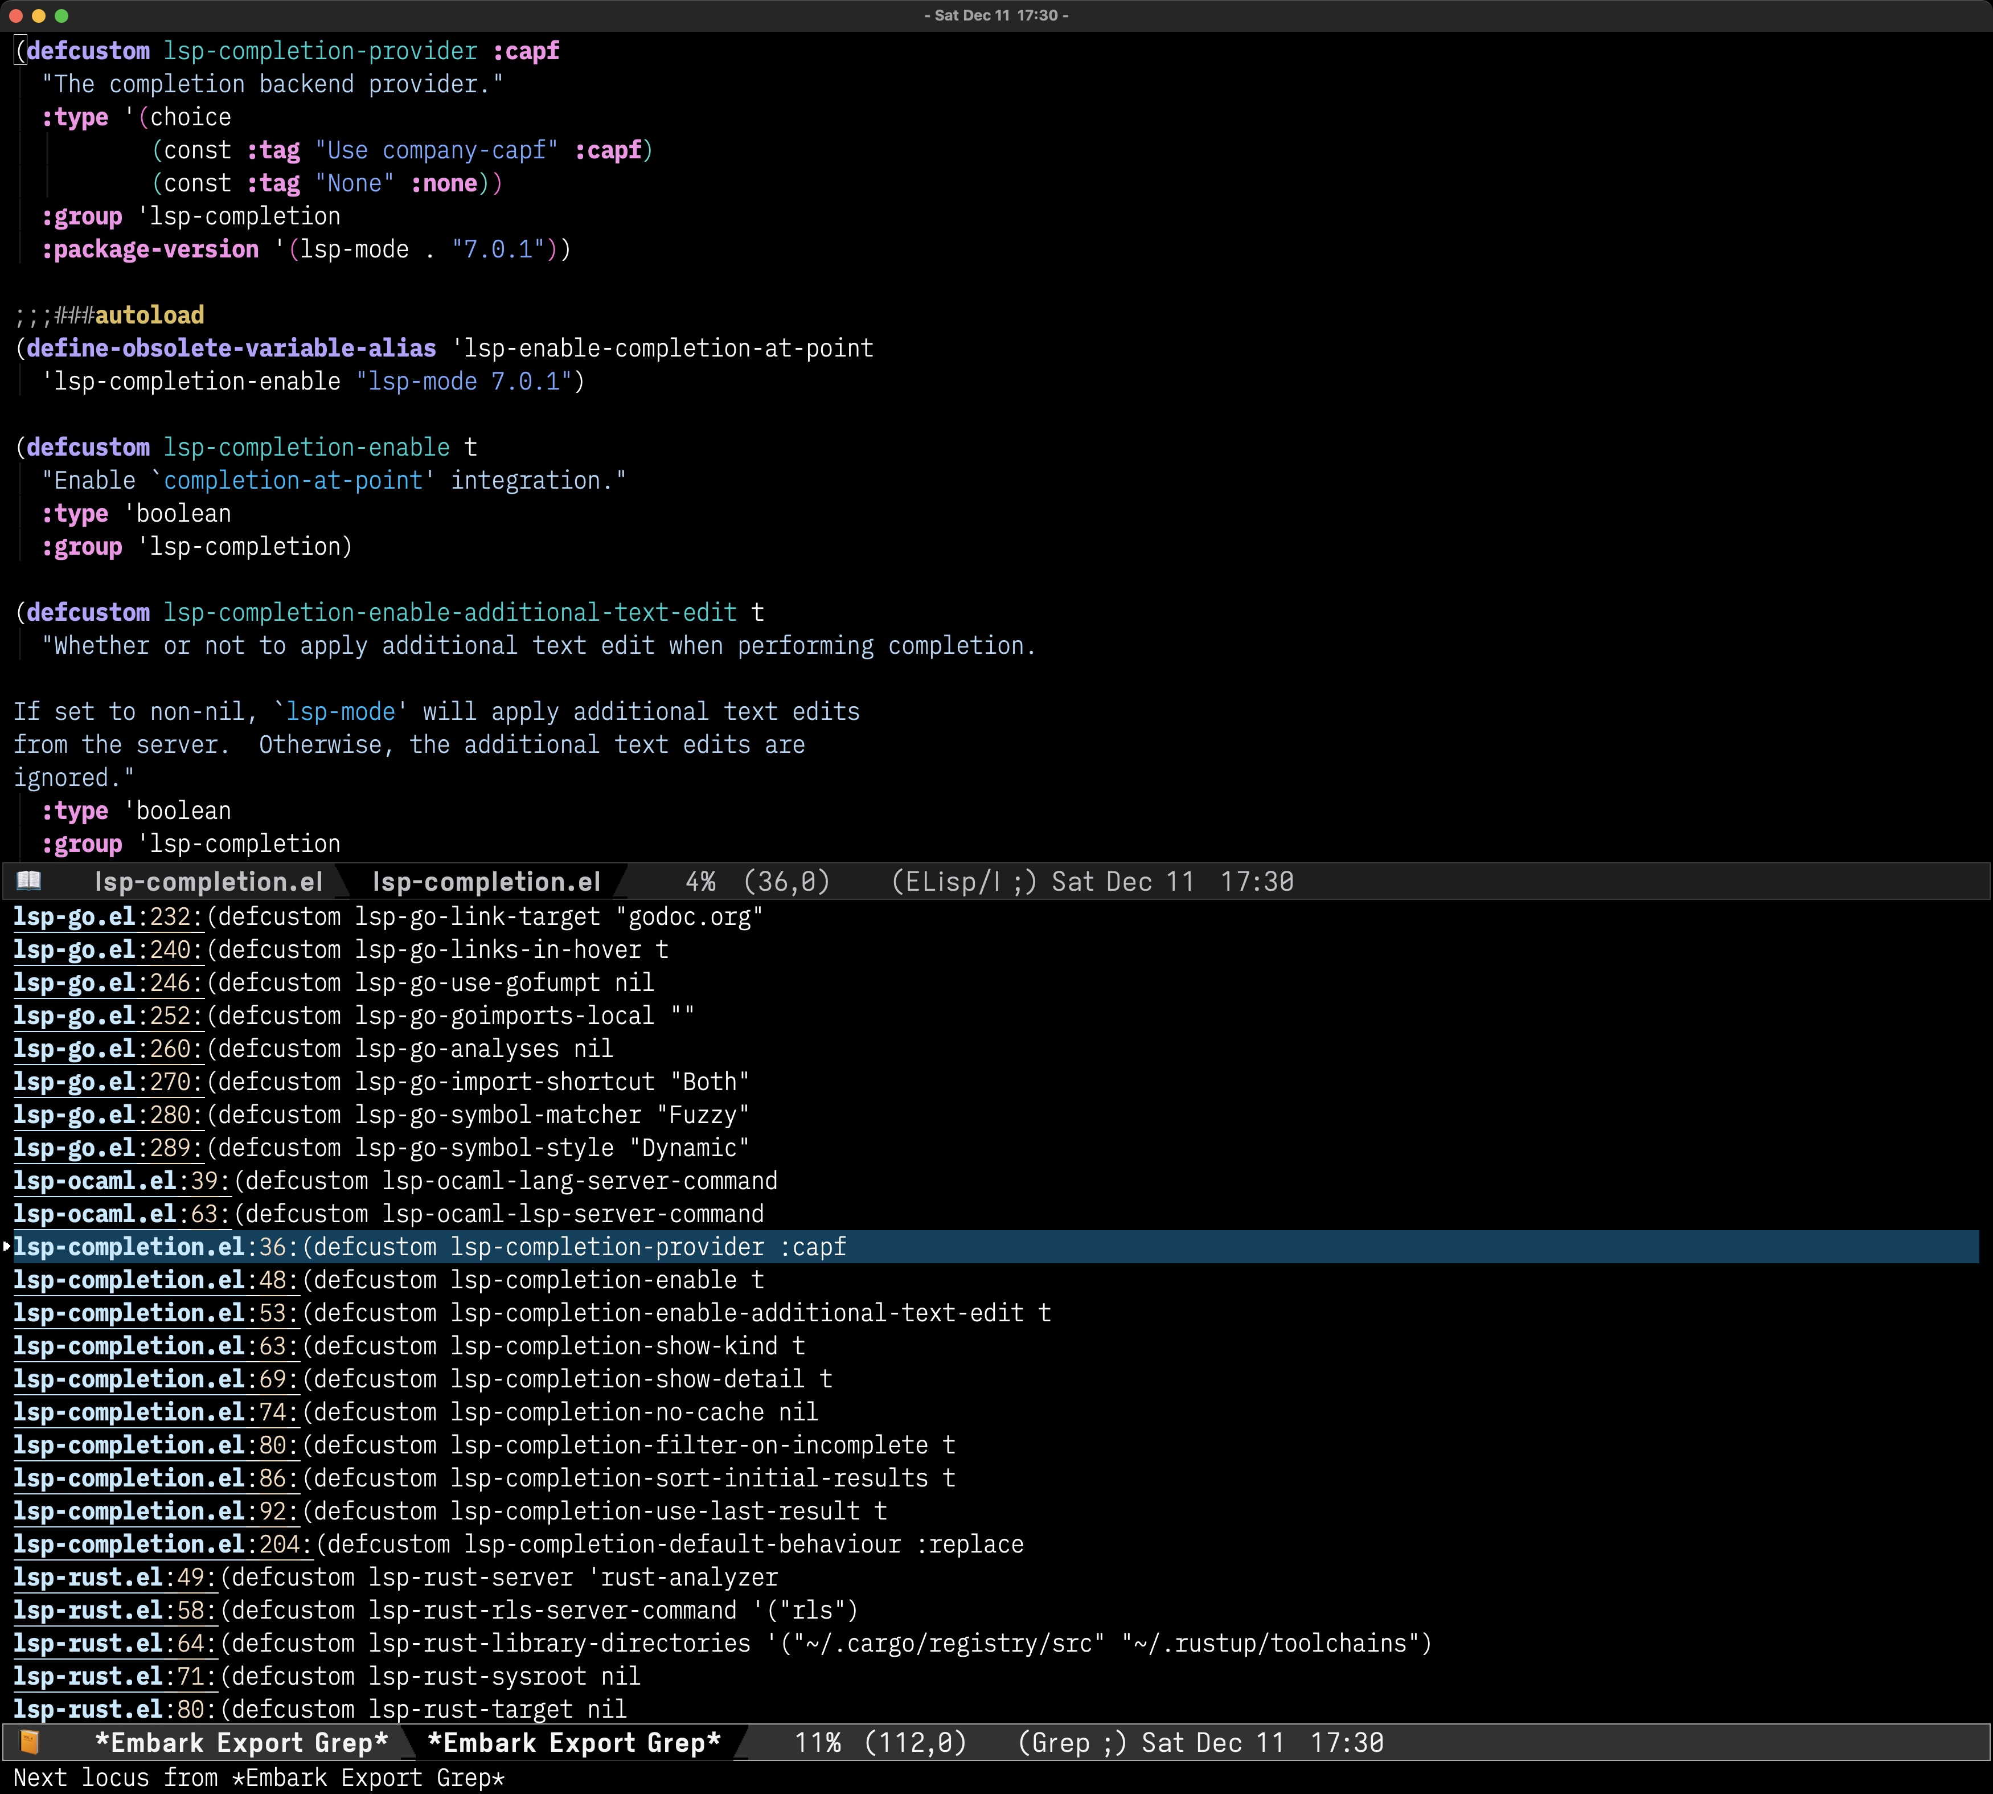Click the book icon in upper modeline
This screenshot has width=1993, height=1794.
click(x=30, y=880)
